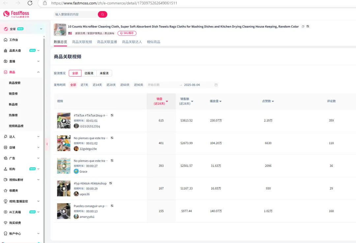Open the 全球 region dropdown
356x243 pixels.
23,29
